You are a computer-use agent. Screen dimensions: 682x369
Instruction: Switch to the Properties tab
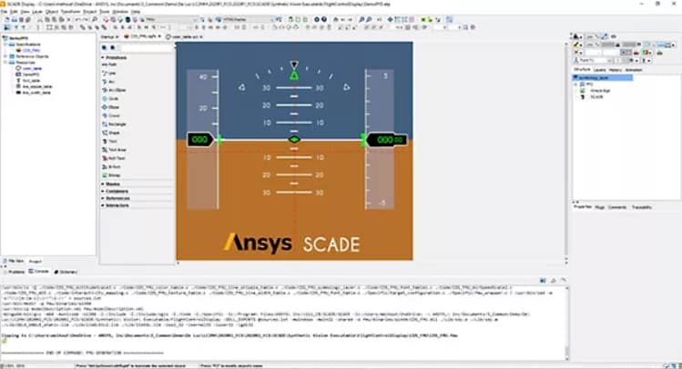tap(583, 207)
